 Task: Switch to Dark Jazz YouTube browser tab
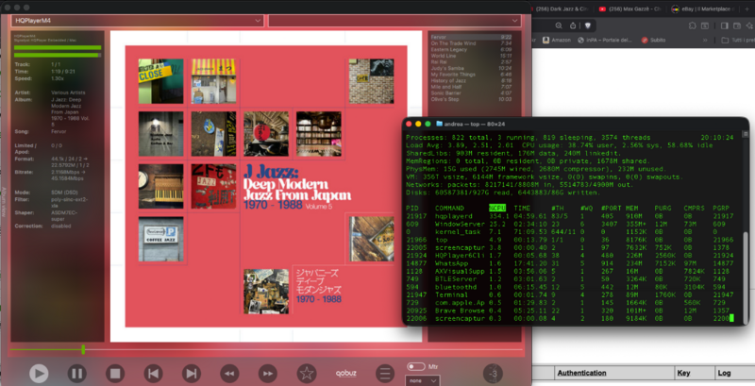tap(562, 8)
